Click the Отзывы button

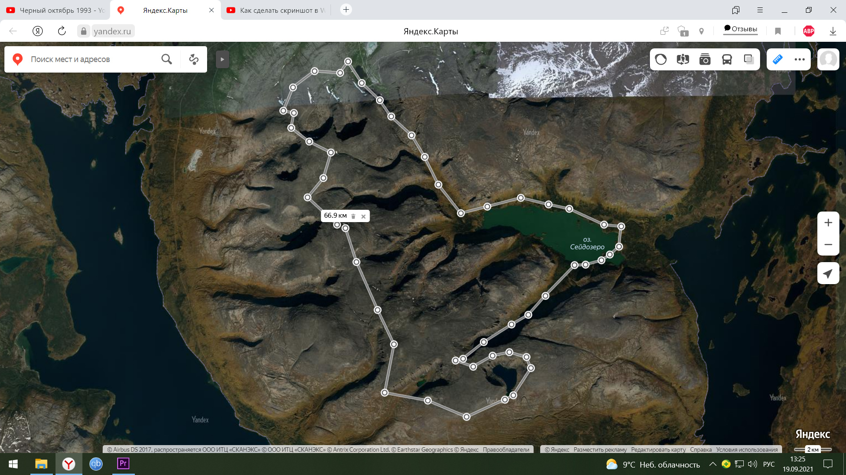740,29
